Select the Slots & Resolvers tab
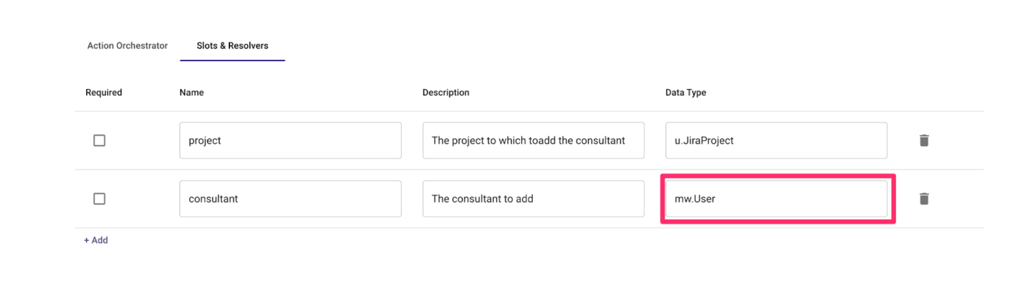 pos(232,46)
